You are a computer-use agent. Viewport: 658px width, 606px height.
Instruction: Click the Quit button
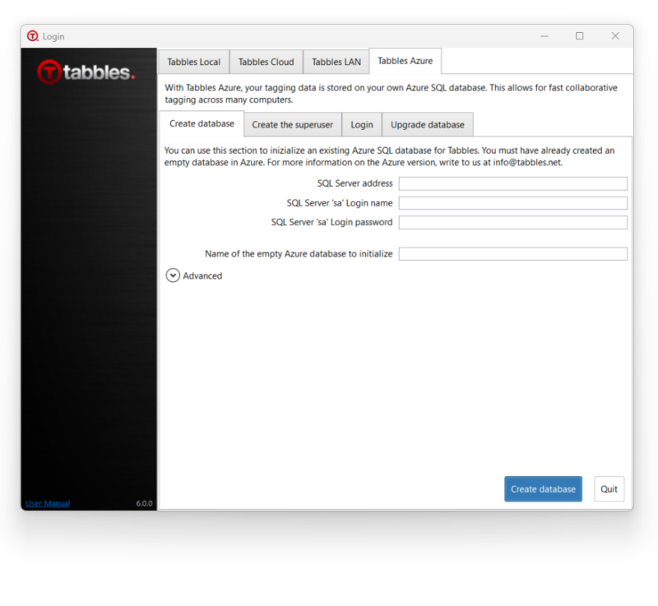(609, 488)
